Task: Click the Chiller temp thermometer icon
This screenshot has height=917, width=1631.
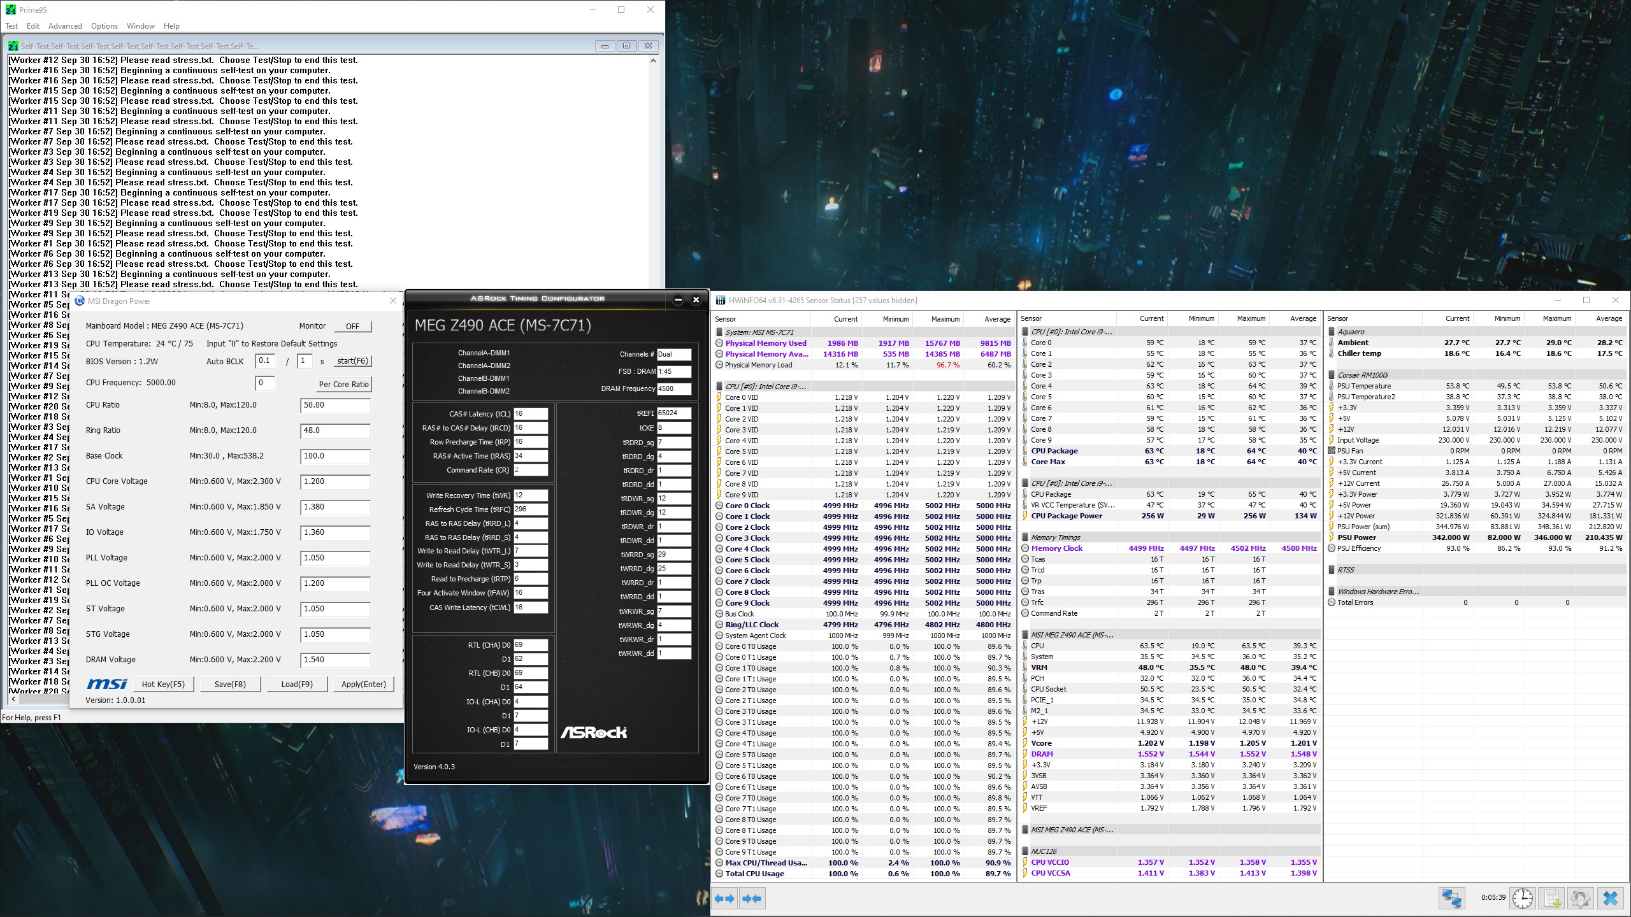Action: coord(1332,353)
